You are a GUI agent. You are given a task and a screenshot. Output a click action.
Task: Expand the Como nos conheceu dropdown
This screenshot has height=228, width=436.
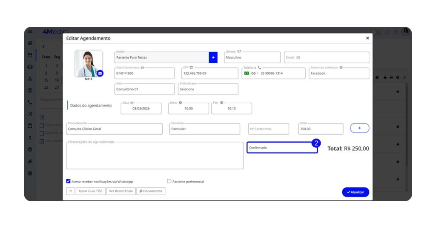click(x=338, y=73)
